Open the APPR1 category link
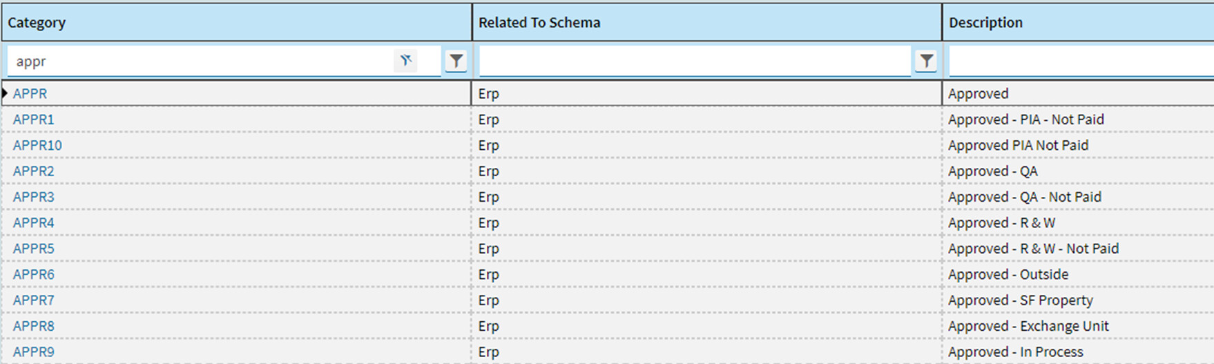The width and height of the screenshot is (1214, 364). [x=33, y=119]
